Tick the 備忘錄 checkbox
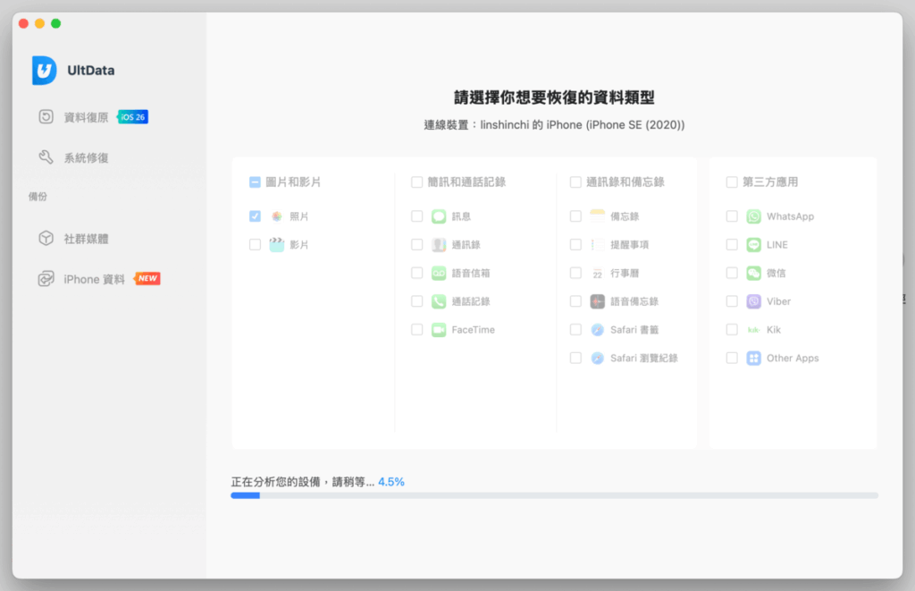 pyautogui.click(x=575, y=216)
